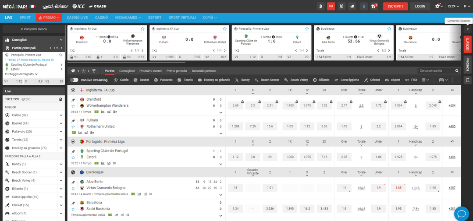
Task: Star the Virtus Granarolo Bologna row
Action: coord(73,188)
